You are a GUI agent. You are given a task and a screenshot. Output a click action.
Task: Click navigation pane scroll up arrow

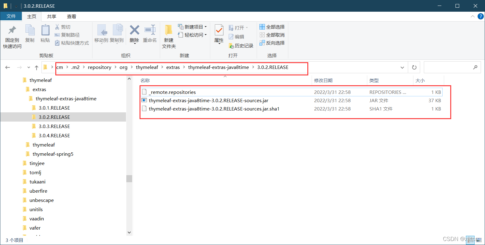[x=129, y=79]
